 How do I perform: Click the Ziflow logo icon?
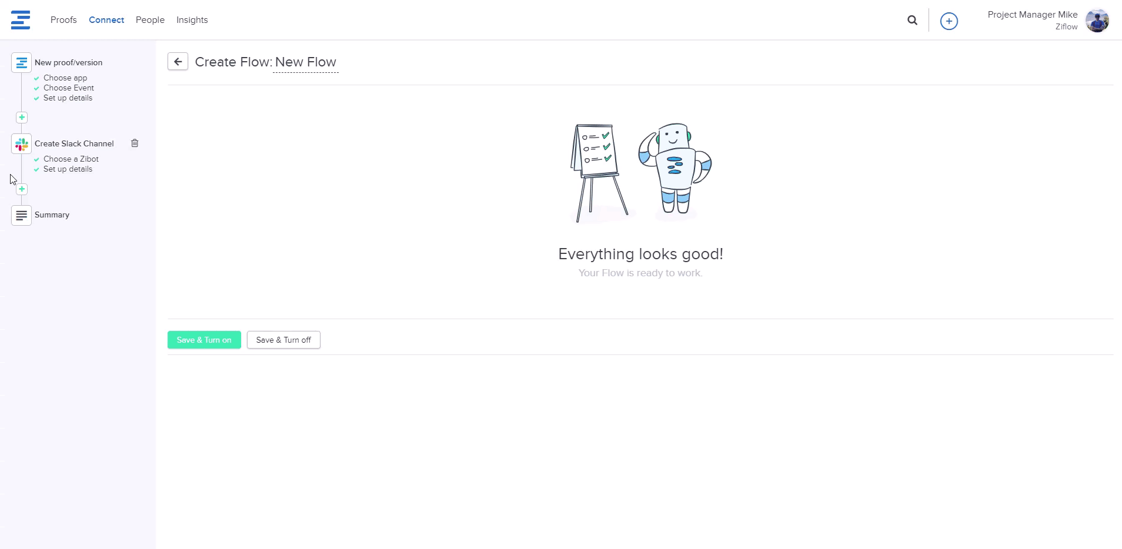click(x=21, y=20)
